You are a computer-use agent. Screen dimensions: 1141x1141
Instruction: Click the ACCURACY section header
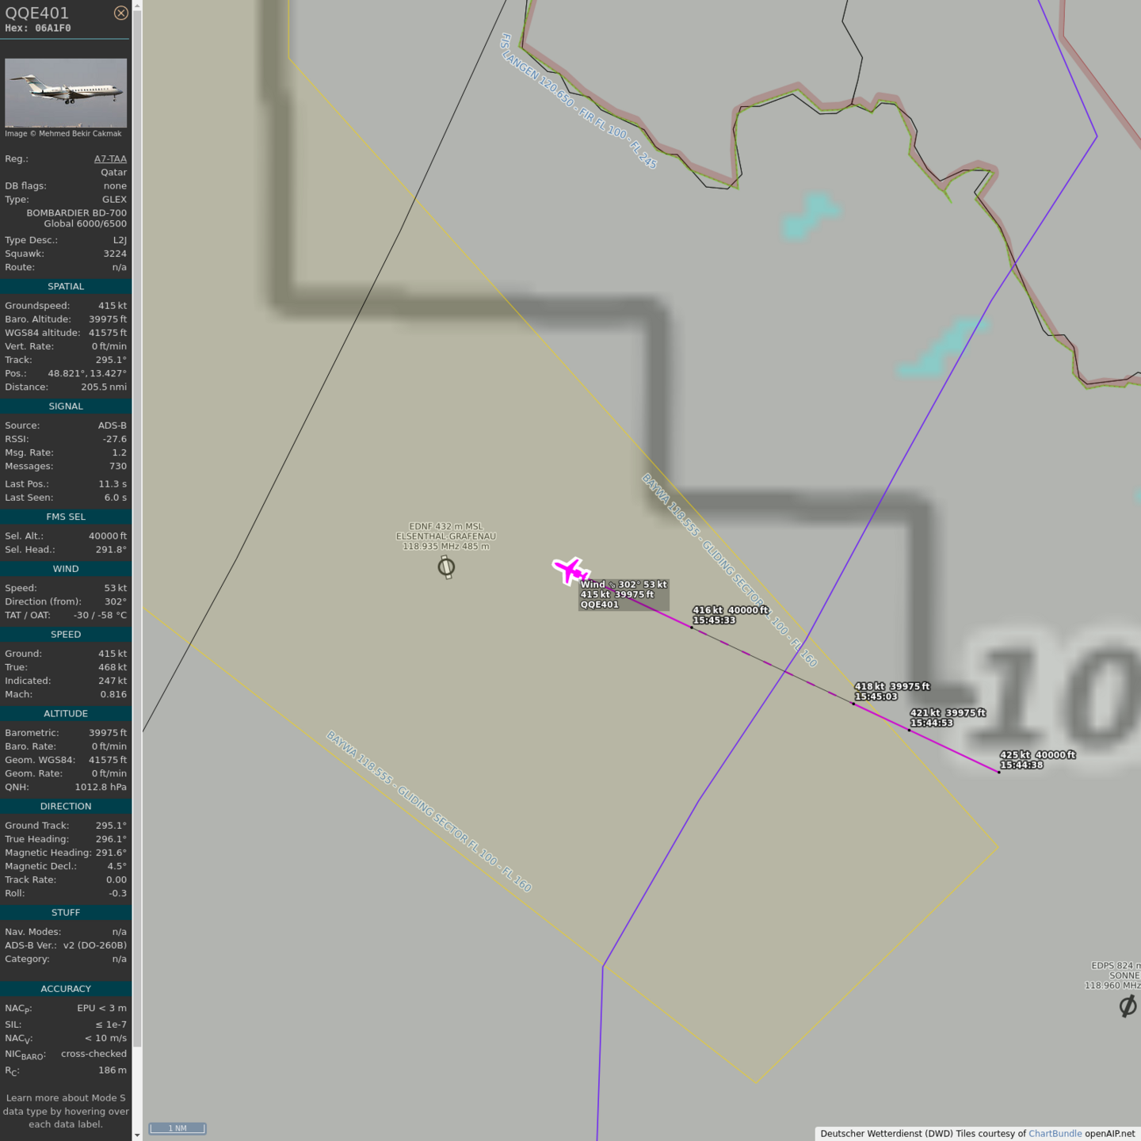click(x=66, y=989)
